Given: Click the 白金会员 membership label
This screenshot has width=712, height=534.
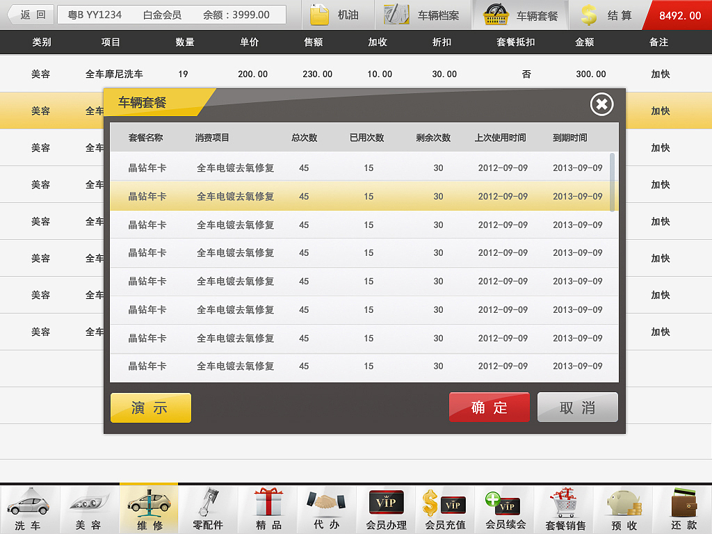Looking at the screenshot, I should tap(162, 15).
